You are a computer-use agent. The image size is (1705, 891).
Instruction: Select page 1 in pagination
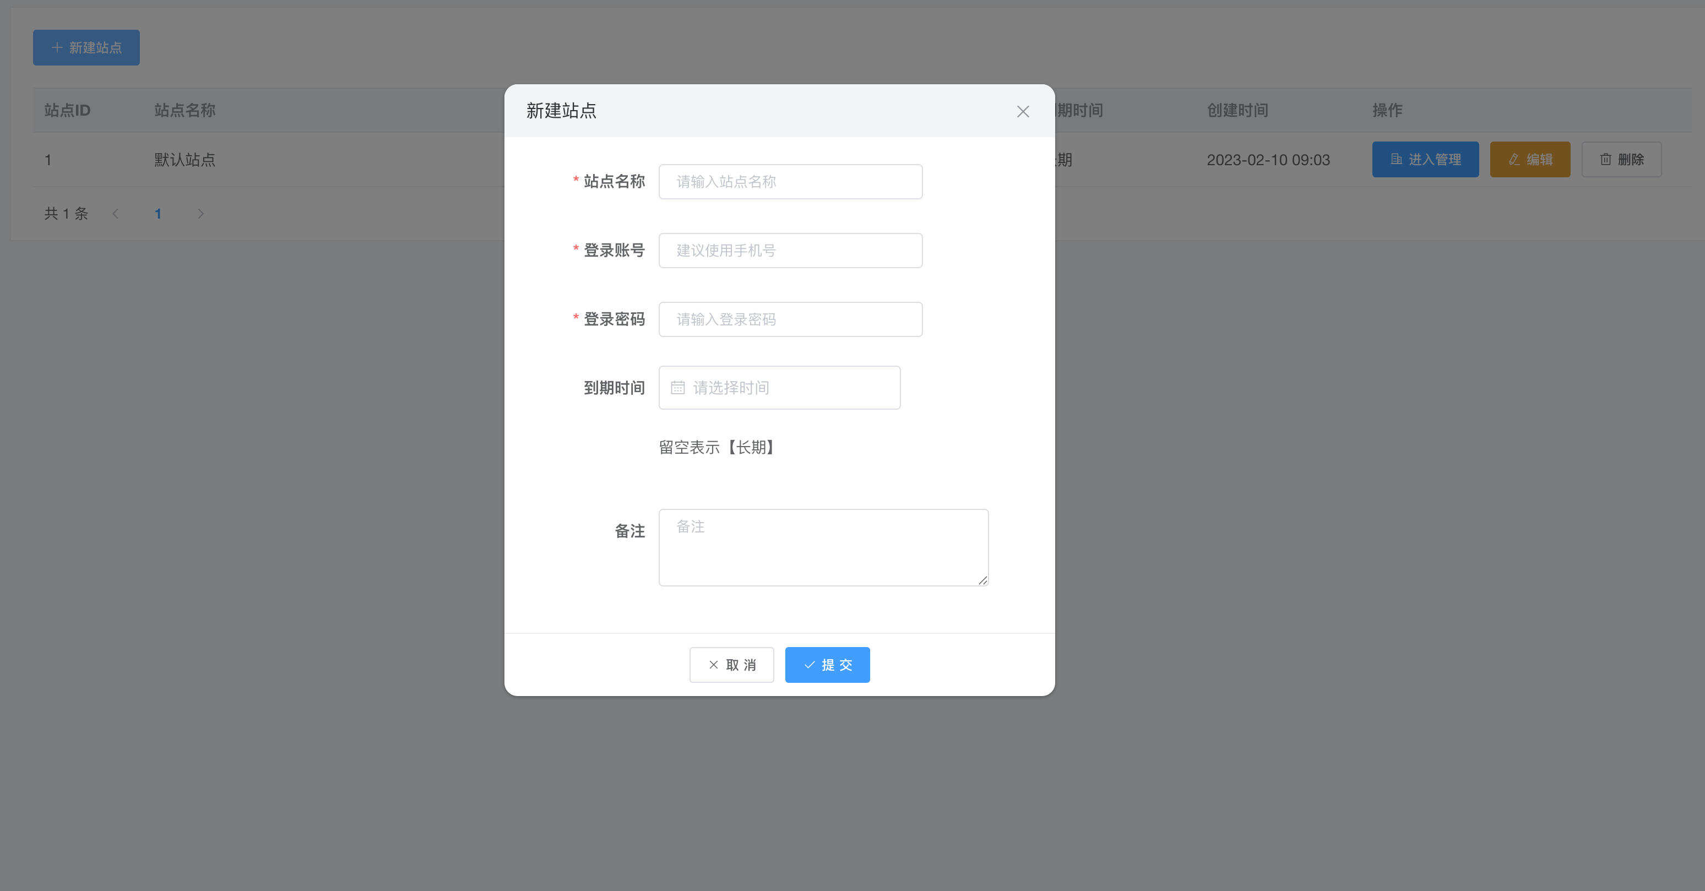click(158, 213)
